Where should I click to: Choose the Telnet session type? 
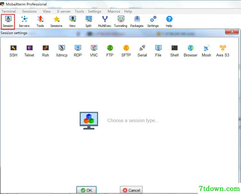pyautogui.click(x=29, y=51)
